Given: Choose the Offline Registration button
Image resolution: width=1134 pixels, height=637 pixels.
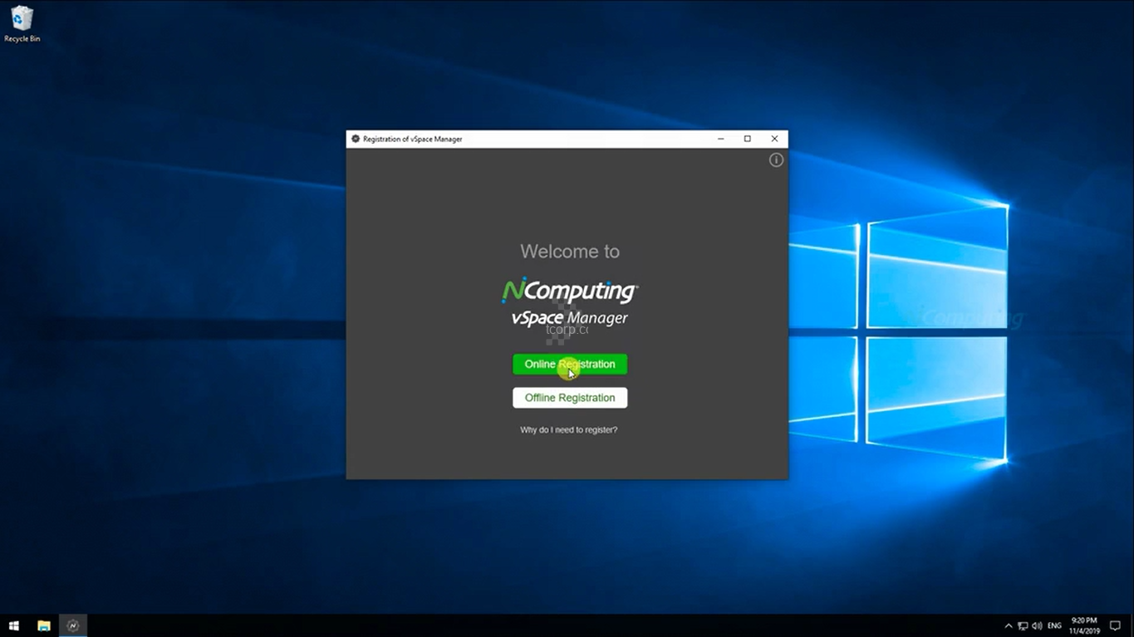Looking at the screenshot, I should click(570, 398).
